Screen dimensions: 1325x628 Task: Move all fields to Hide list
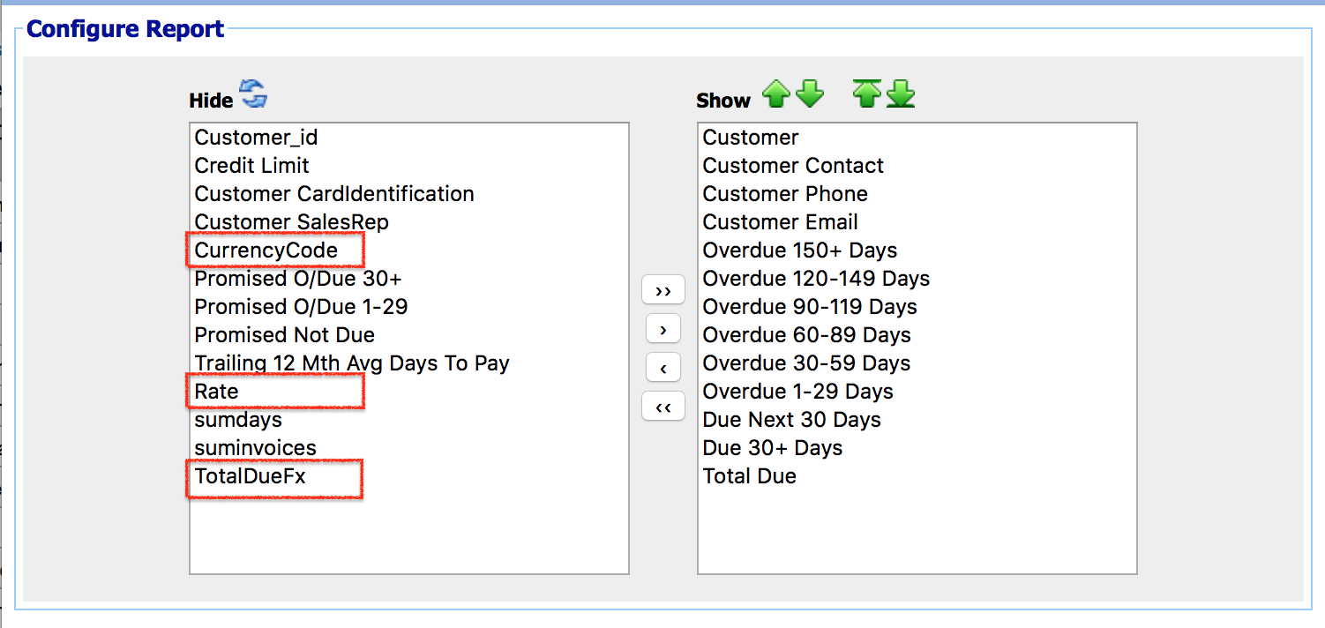pos(663,406)
